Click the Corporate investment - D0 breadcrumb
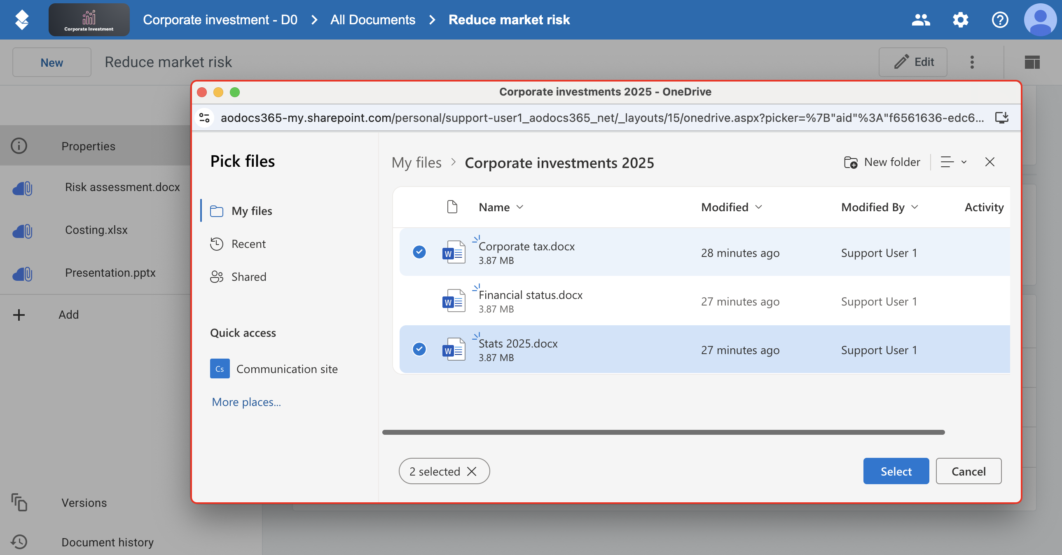The height and width of the screenshot is (555, 1062). pyautogui.click(x=220, y=20)
